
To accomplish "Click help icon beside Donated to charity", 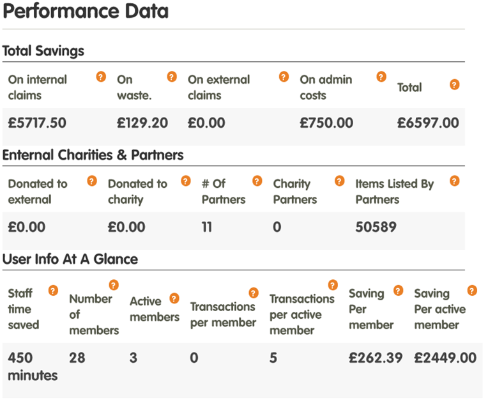I will 186,181.
